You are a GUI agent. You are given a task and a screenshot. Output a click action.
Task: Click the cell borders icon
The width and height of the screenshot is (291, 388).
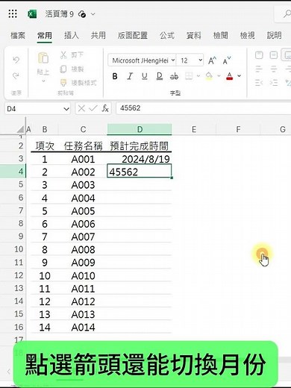(189, 76)
